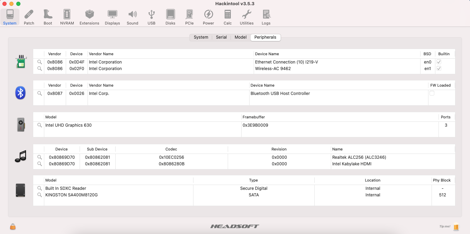Open the System toolbar section
The height and width of the screenshot is (234, 470).
point(10,17)
